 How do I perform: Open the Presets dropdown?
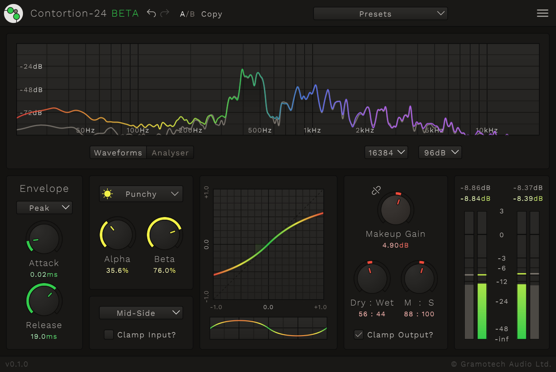point(380,13)
